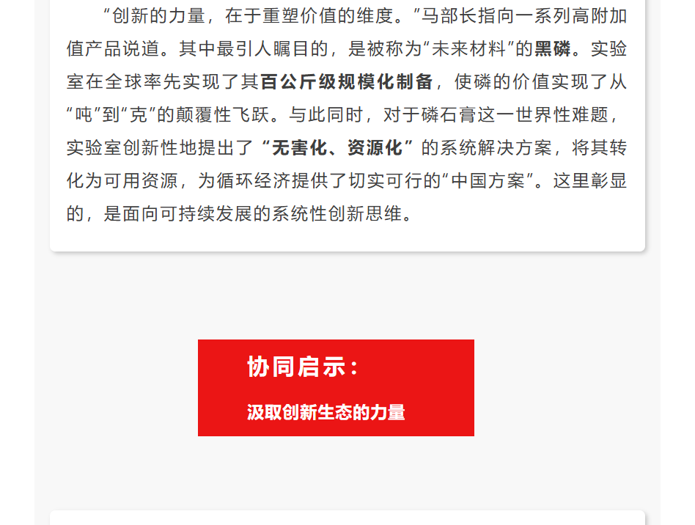Click the quoted character 克
The height and width of the screenshot is (525, 695).
pos(139,115)
